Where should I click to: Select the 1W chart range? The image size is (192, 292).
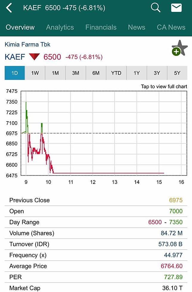point(35,73)
